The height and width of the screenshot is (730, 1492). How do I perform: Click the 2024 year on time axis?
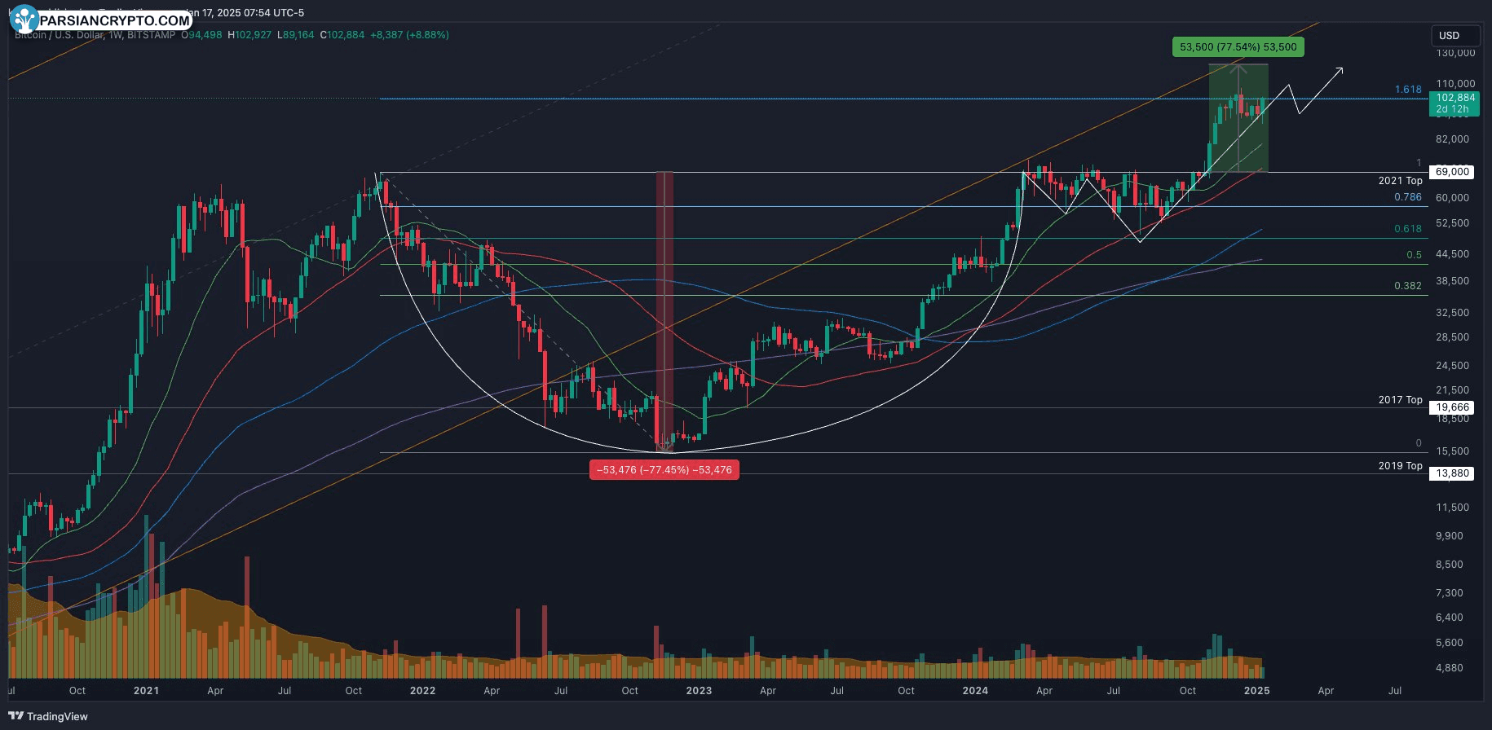click(975, 690)
